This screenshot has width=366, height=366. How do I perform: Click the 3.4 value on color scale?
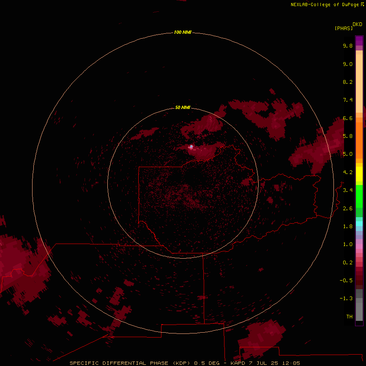tap(348, 190)
